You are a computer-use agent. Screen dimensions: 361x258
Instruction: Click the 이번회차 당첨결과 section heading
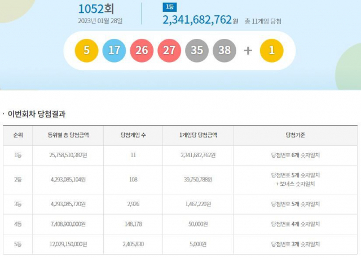[x=37, y=114]
